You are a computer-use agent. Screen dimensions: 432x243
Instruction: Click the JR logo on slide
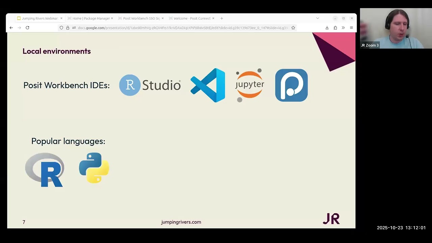pyautogui.click(x=331, y=219)
